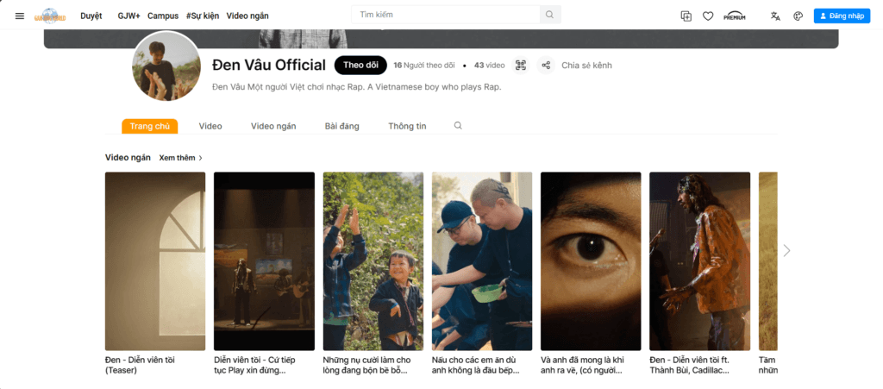
Task: Open language translation icon
Action: tap(775, 16)
